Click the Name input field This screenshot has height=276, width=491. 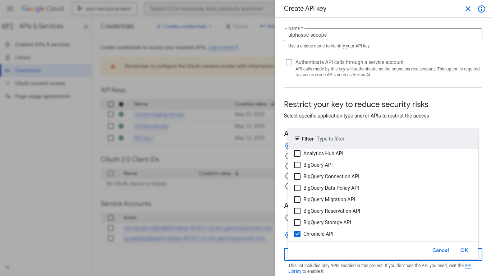click(x=383, y=34)
